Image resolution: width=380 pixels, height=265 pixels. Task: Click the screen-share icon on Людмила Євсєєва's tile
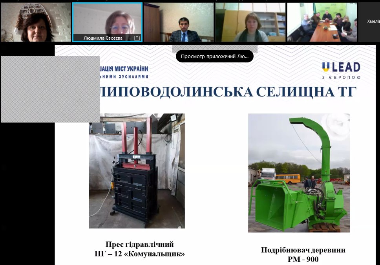pos(137,38)
